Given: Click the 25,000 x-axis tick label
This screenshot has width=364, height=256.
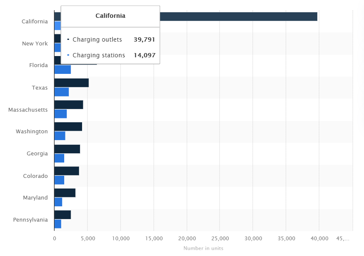Looking at the screenshot, I should click(x=220, y=239).
